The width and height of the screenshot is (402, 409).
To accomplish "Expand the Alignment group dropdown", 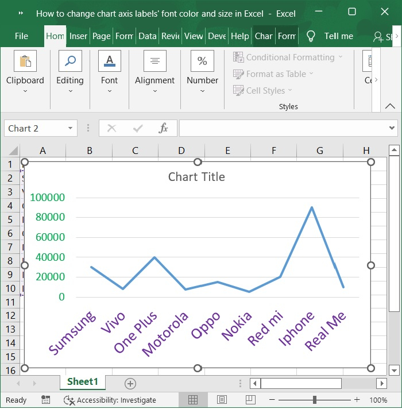I will (155, 91).
